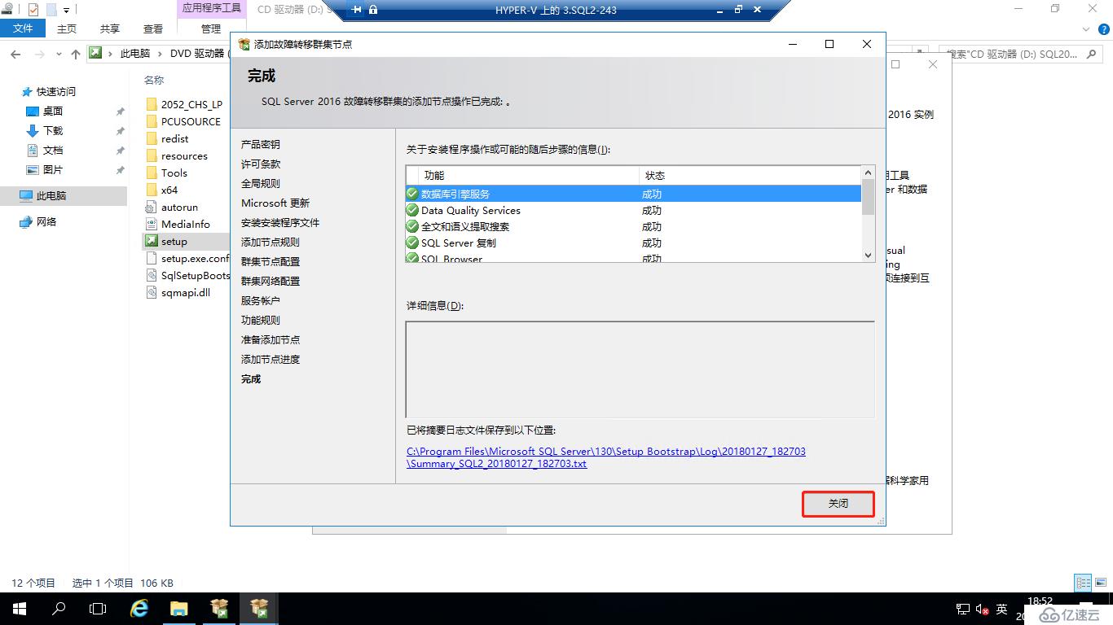Open 下载 in the navigation pane
1113x625 pixels.
click(53, 131)
